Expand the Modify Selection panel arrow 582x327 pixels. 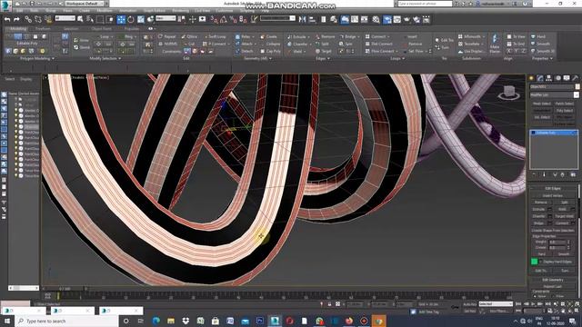click(119, 58)
